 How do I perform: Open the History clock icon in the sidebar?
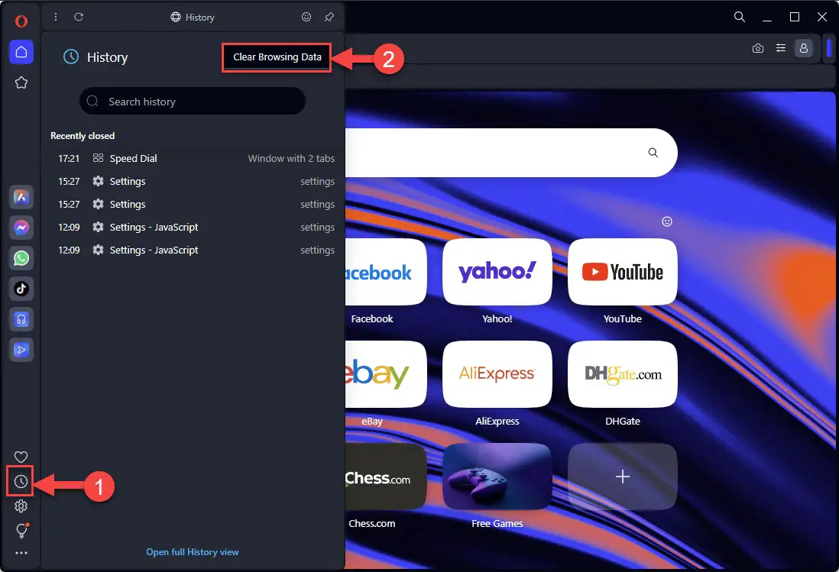click(21, 481)
